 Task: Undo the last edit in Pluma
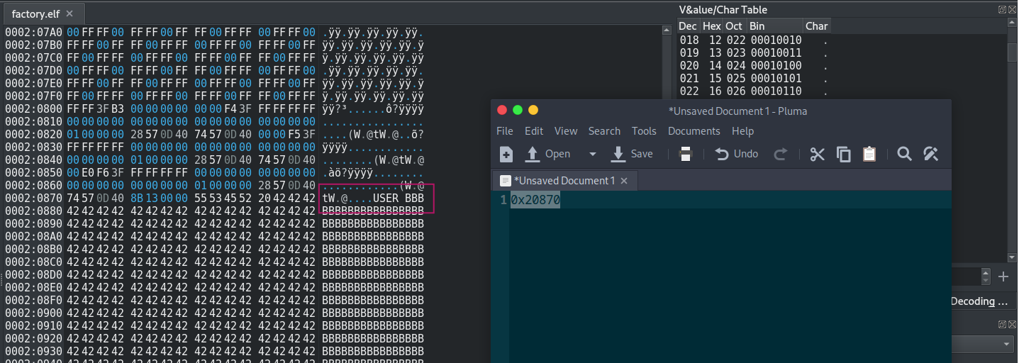point(736,154)
